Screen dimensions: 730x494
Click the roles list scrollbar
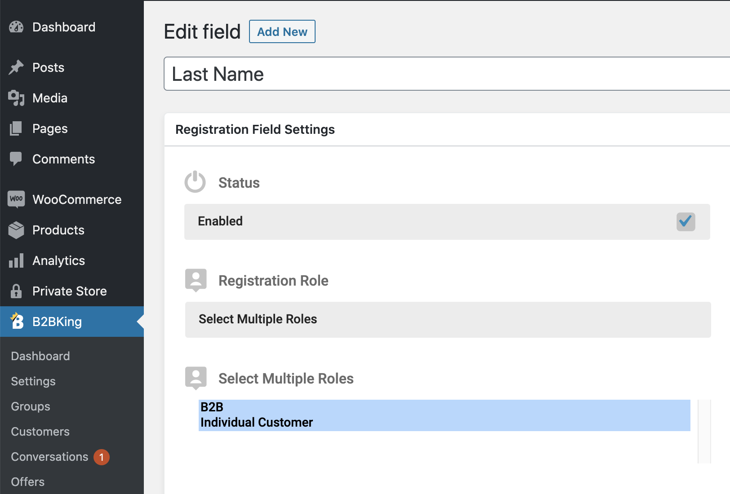[704, 431]
